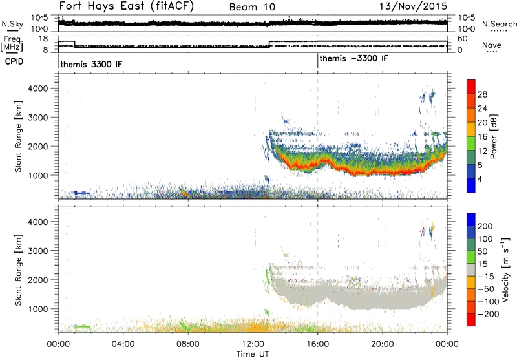517x358 pixels.
Task: Pick the blue top segment of Velocity colorbar
Action: click(471, 220)
